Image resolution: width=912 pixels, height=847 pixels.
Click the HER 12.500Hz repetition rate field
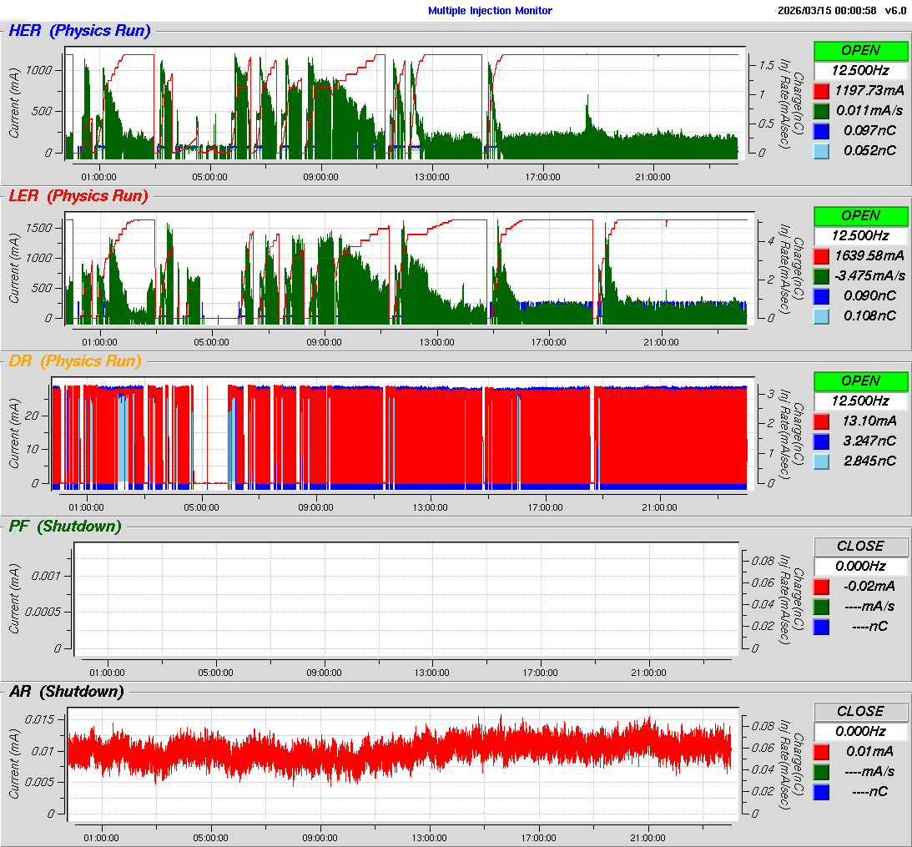point(860,70)
